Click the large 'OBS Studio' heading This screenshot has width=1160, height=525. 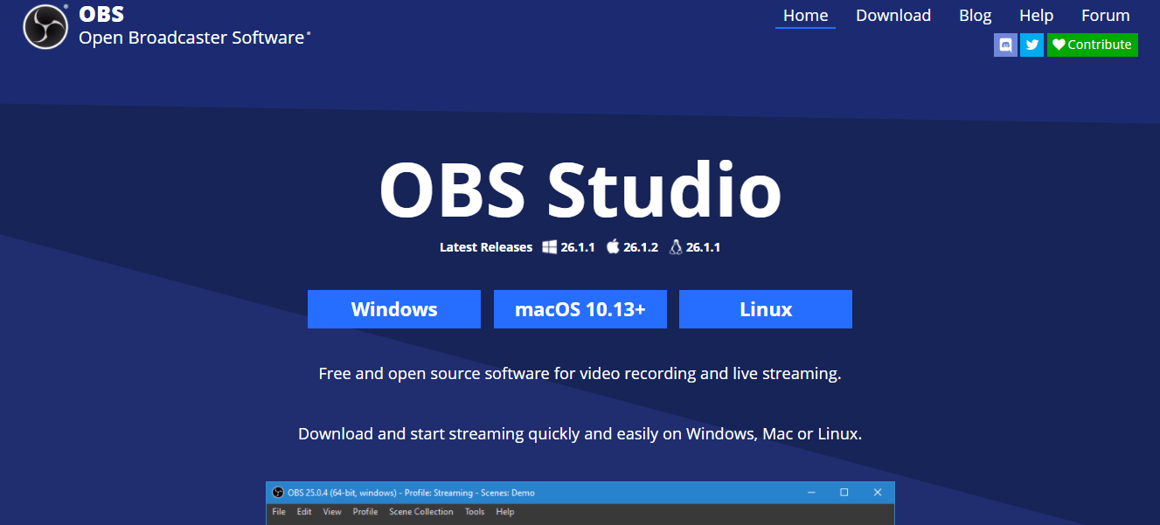(580, 190)
